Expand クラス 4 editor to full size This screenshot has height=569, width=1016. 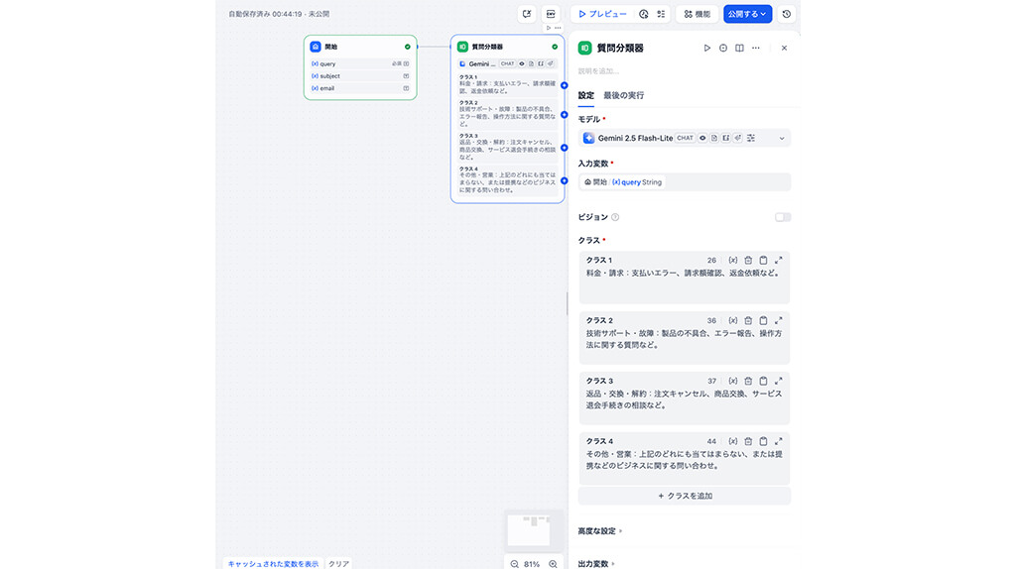(x=778, y=441)
